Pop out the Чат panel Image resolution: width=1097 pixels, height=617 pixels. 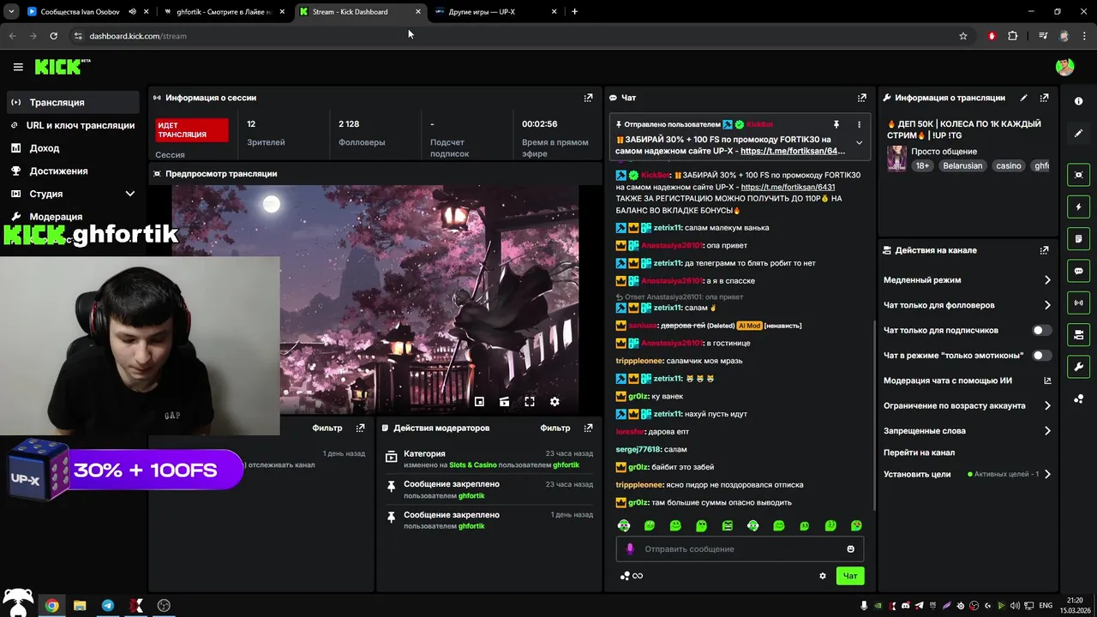(862, 98)
